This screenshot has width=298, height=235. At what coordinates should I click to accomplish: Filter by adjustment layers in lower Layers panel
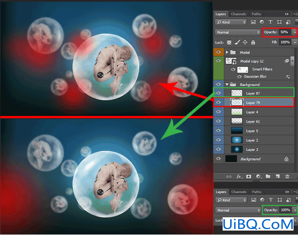point(262,200)
